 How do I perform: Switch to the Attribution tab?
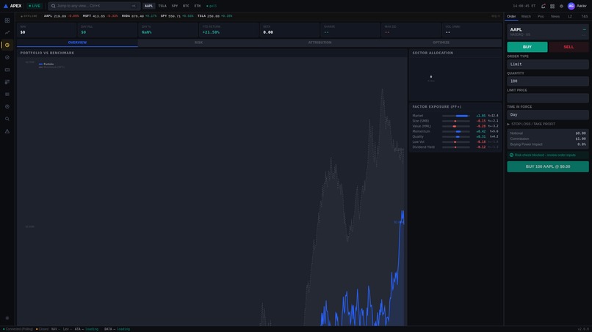point(320,43)
